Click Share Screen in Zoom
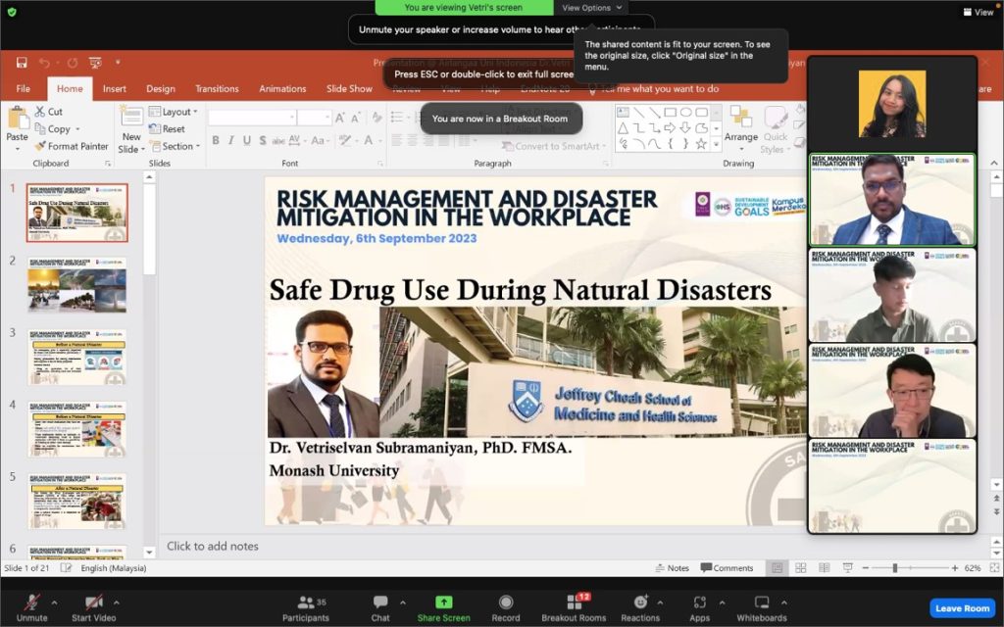The image size is (1004, 627). click(444, 607)
